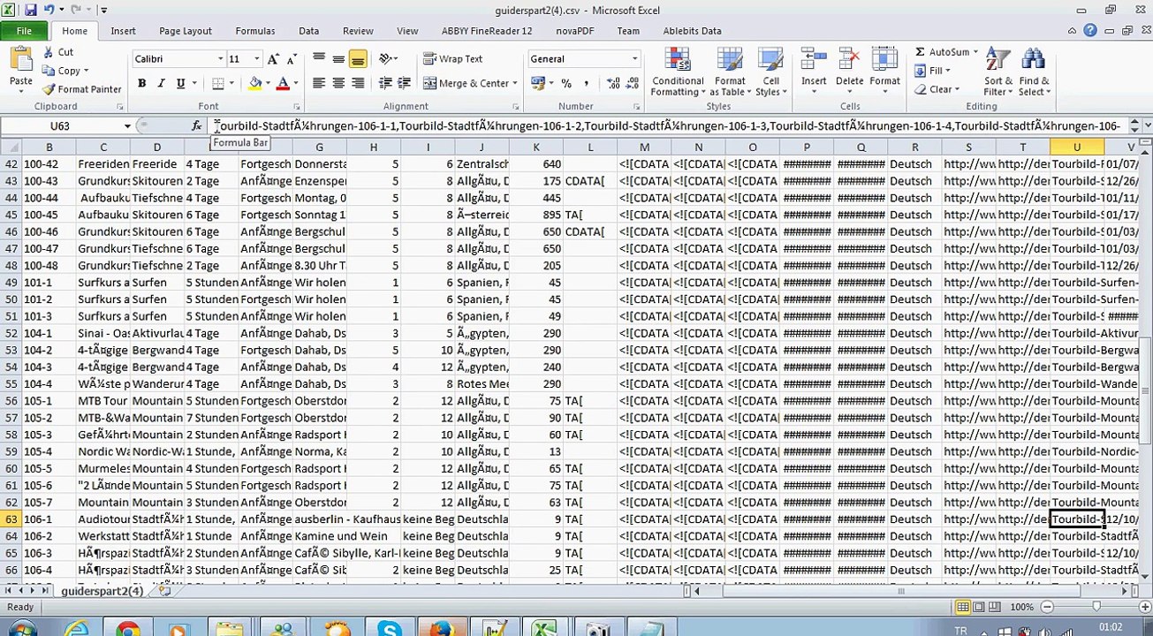The width and height of the screenshot is (1153, 636).
Task: Open the Name Box dropdown arrow
Action: (127, 126)
